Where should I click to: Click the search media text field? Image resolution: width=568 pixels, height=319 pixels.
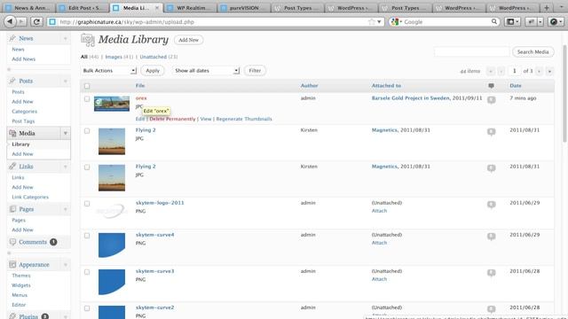click(x=471, y=52)
